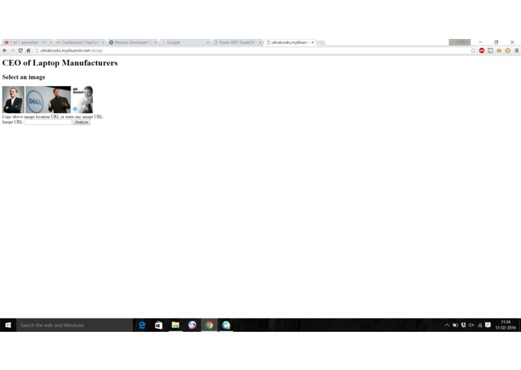This screenshot has height=370, width=521.
Task: Select the black-and-white HP CEO thumbnail
Action: pos(82,100)
